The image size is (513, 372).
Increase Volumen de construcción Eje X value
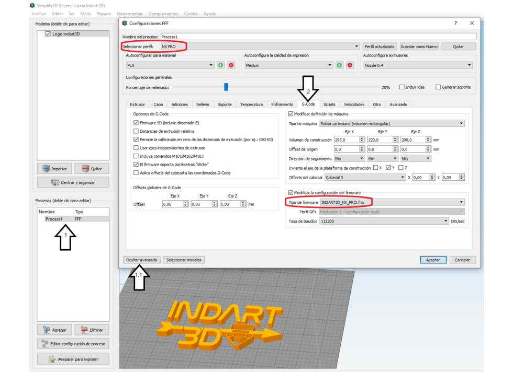[x=362, y=138]
